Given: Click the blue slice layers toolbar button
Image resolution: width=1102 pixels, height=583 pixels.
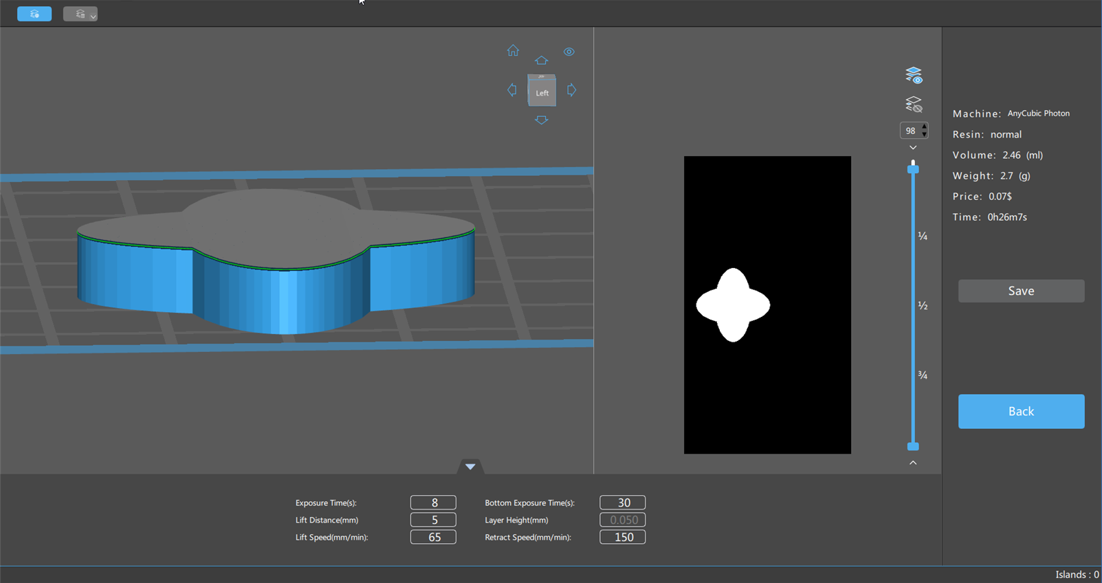Looking at the screenshot, I should [x=34, y=14].
